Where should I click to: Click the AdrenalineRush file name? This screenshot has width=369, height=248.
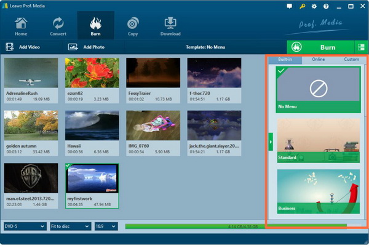click(22, 94)
